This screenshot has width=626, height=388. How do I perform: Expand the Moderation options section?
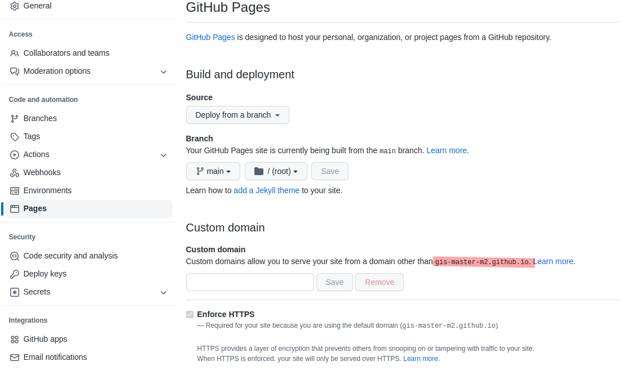click(164, 72)
